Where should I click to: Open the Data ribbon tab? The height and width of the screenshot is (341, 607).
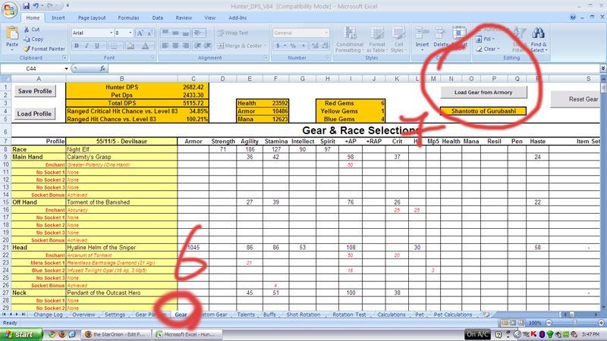[158, 17]
